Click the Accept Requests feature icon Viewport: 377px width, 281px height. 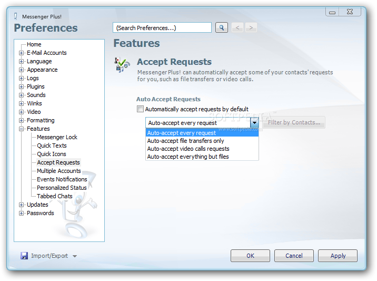(122, 65)
